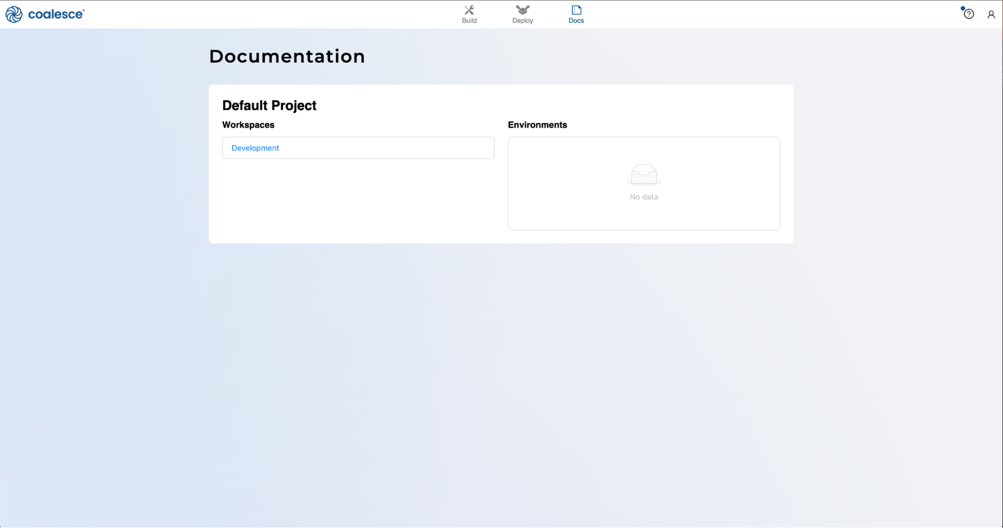Click the Coalesce swirl logo icon
Screen dimensions: 1003x528
pos(14,14)
